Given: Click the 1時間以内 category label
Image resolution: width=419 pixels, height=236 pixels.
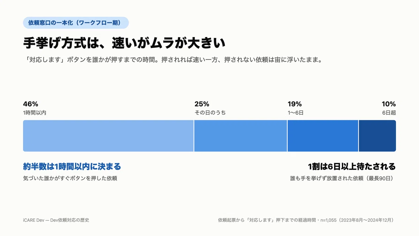Looking at the screenshot, I should [x=35, y=113].
